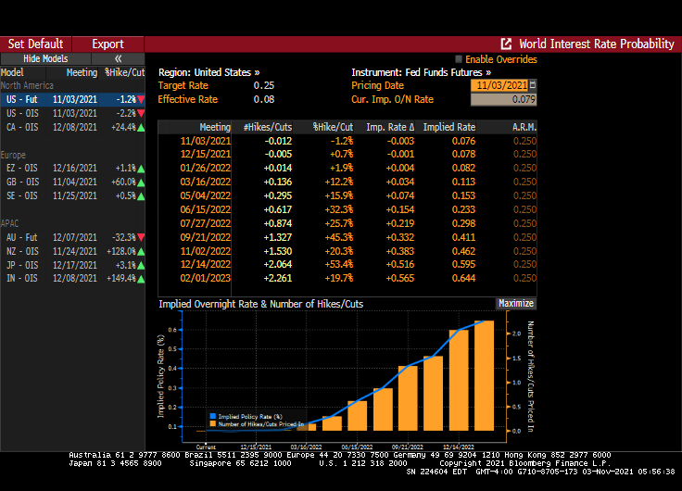Viewport: 682px width, 491px height.
Task: Click the green up arrow on the CA - OIS row
Action: 141,127
